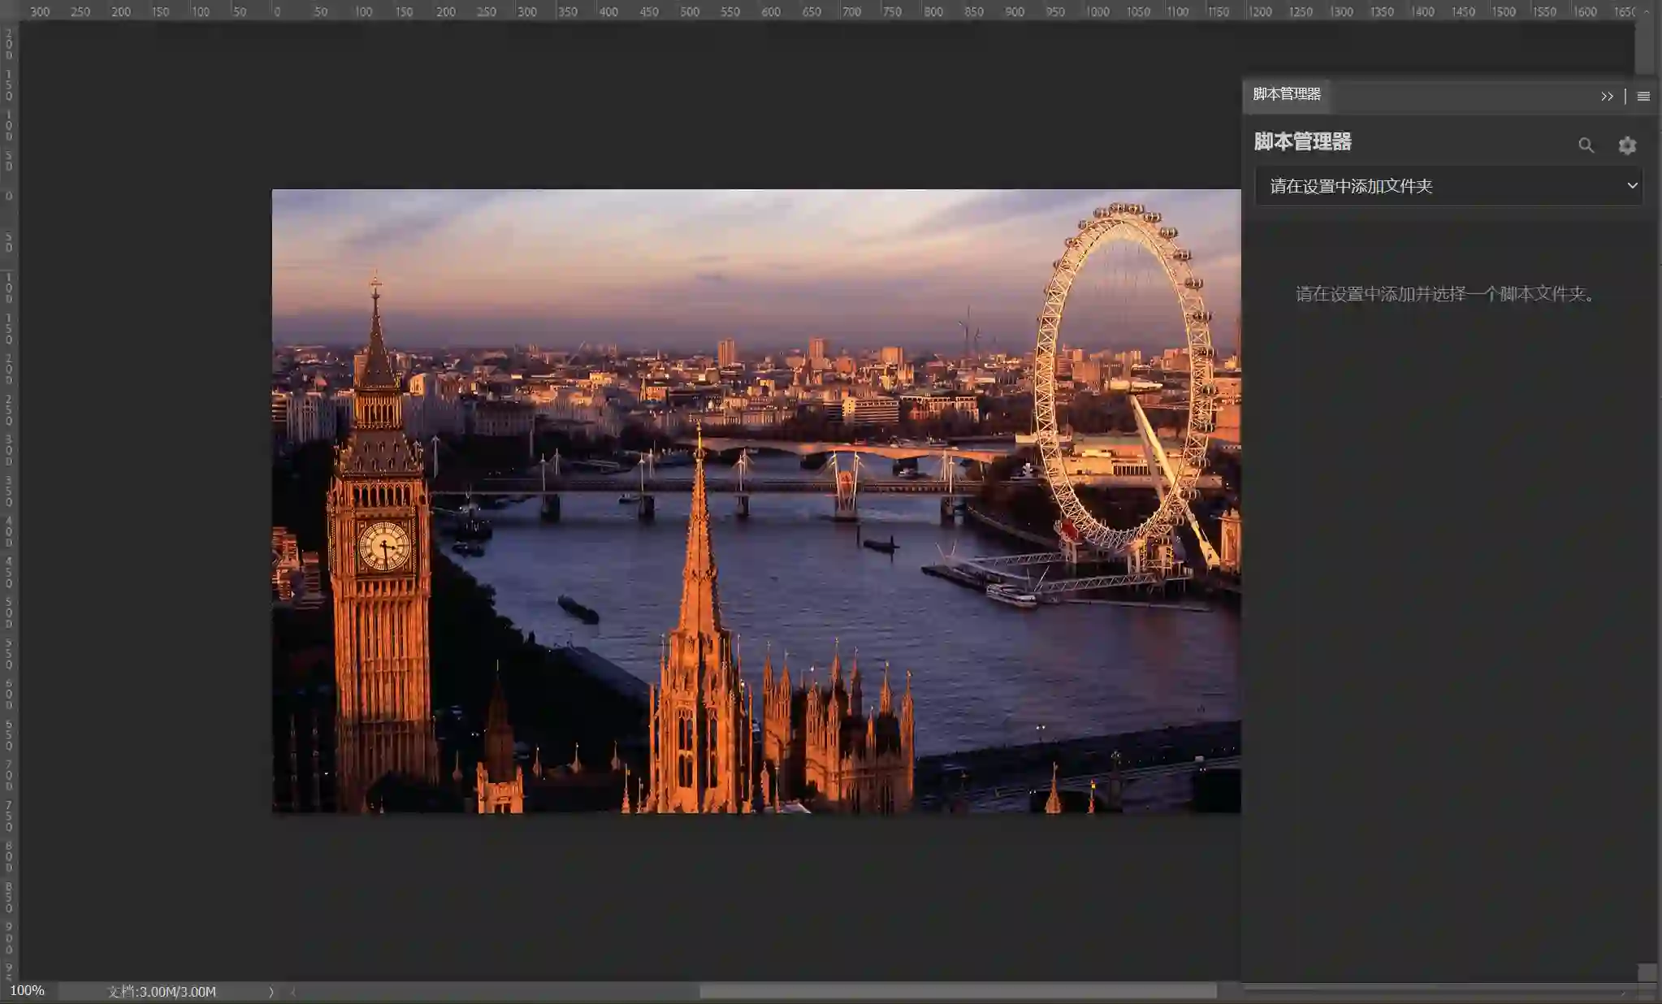Click the vertical scrollbar up arrow

1647,11
